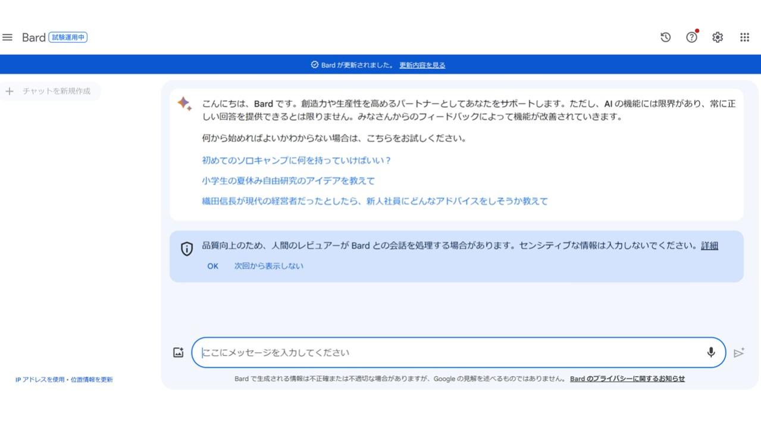Open the hamburger main menu
Viewport: 761px width, 428px height.
point(8,38)
